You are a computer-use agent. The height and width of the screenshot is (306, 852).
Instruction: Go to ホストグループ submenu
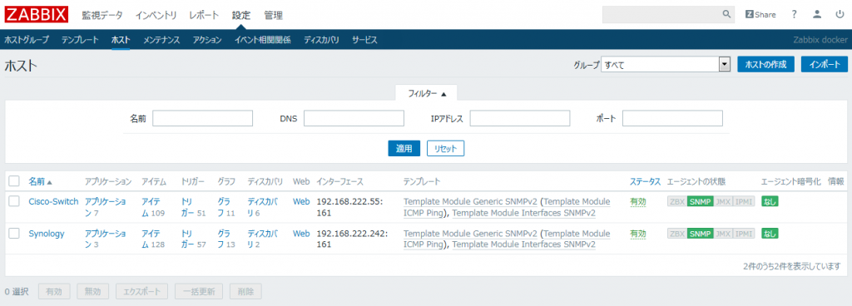(27, 40)
